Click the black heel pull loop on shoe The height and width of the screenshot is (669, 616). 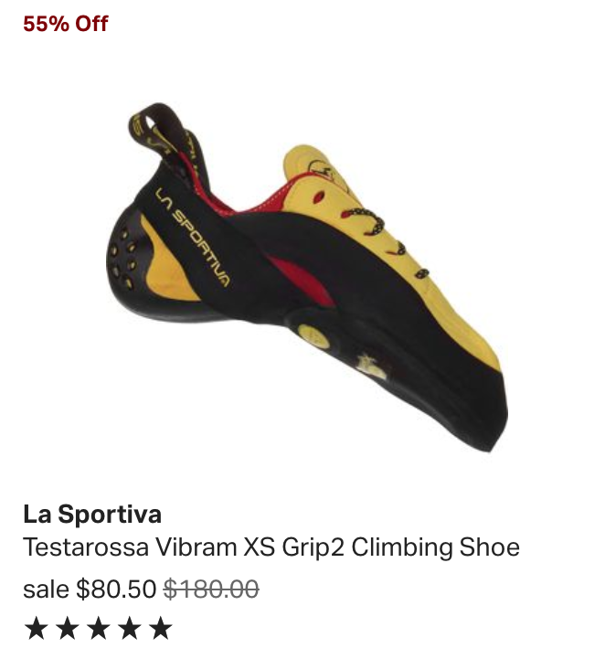160,130
